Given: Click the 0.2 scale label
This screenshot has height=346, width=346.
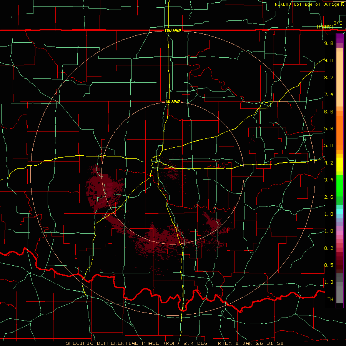Looking at the screenshot, I should pyautogui.click(x=329, y=248).
